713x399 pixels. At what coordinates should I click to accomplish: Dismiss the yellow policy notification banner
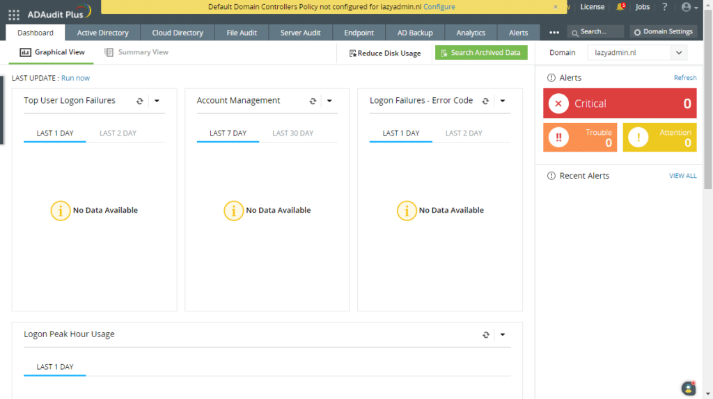555,7
